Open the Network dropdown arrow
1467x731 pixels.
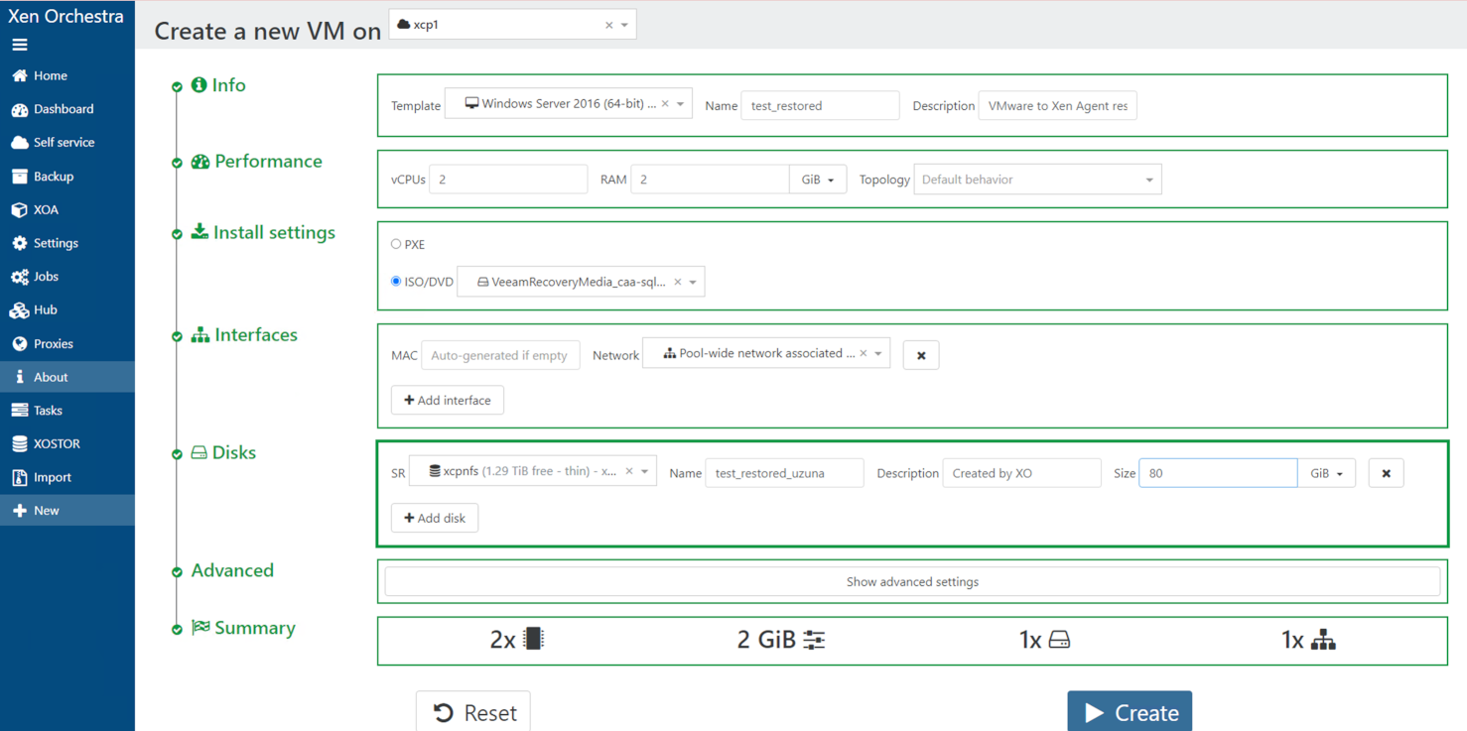click(x=878, y=353)
